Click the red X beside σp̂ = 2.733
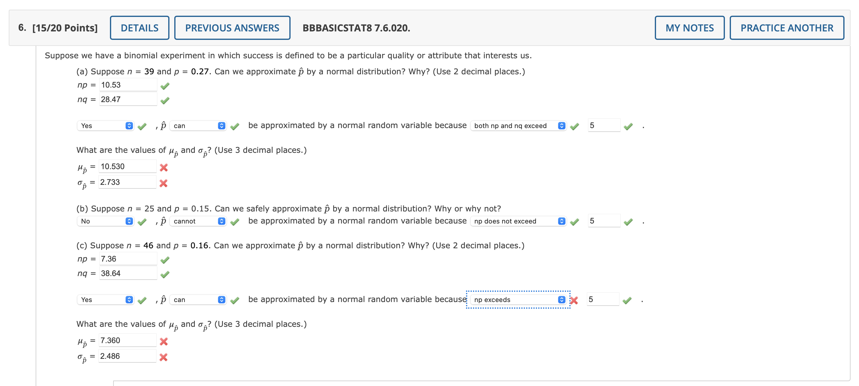This screenshot has width=859, height=386. point(164,183)
